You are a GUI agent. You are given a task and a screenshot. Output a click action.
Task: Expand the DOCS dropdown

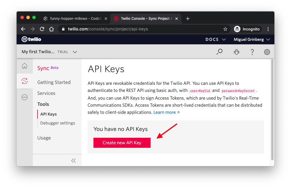point(216,39)
